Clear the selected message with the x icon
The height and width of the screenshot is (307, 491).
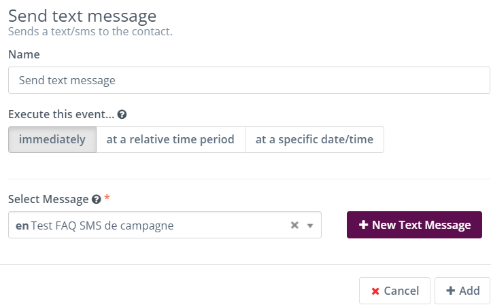coord(294,225)
